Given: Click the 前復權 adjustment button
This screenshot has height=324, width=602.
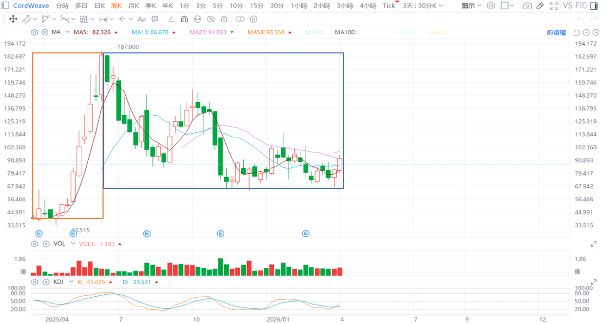Looking at the screenshot, I should 556,33.
